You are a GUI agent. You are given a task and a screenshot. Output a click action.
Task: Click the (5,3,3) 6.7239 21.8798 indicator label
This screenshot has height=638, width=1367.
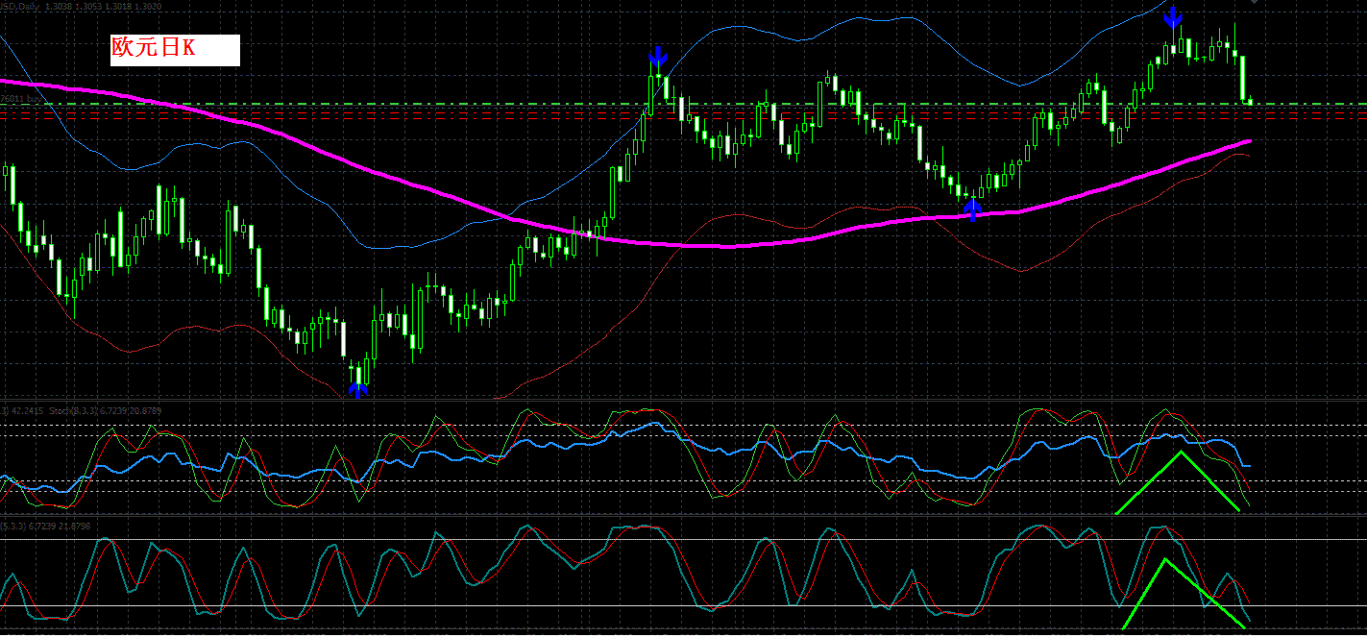point(45,527)
